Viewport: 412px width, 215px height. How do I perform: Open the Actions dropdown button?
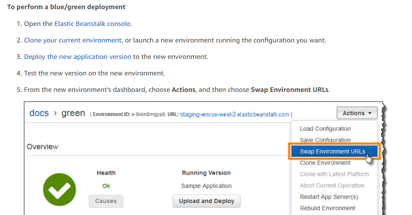(x=357, y=113)
